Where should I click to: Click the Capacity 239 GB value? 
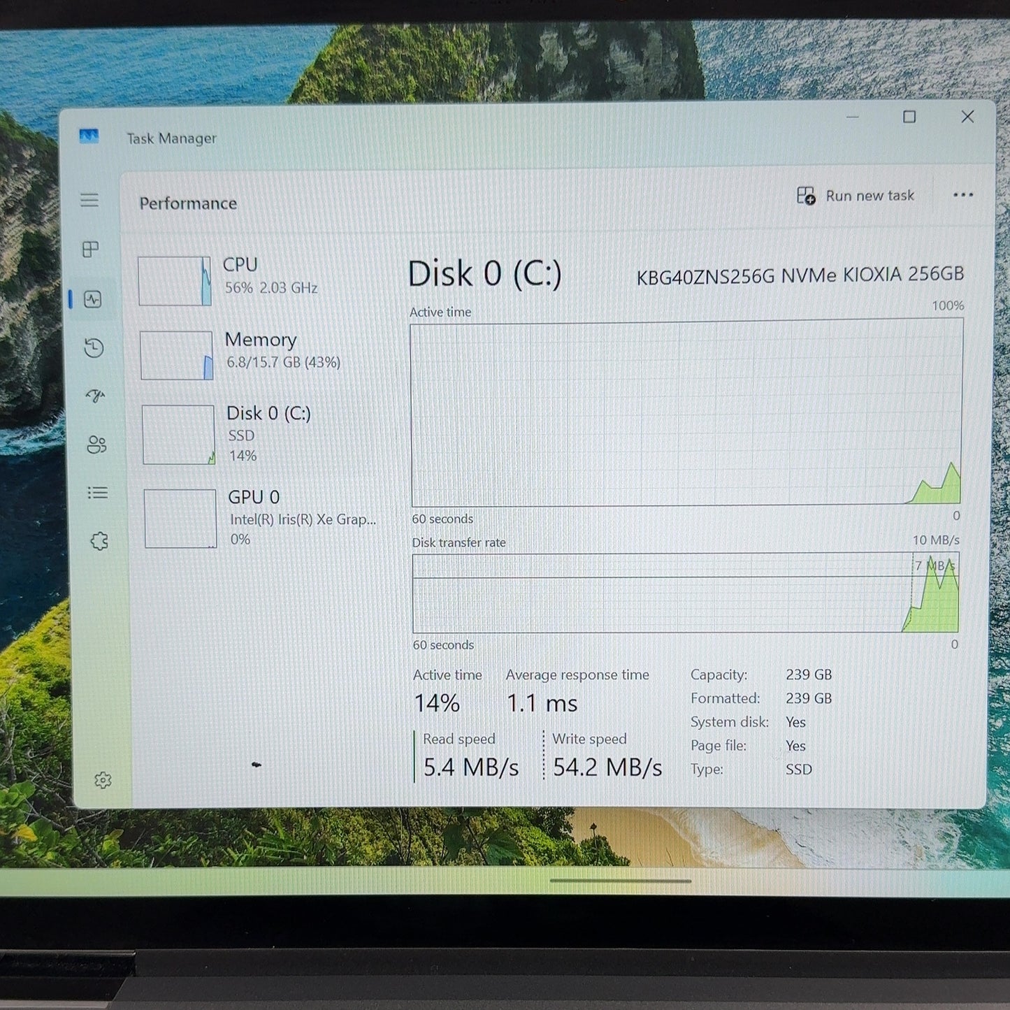[x=809, y=674]
